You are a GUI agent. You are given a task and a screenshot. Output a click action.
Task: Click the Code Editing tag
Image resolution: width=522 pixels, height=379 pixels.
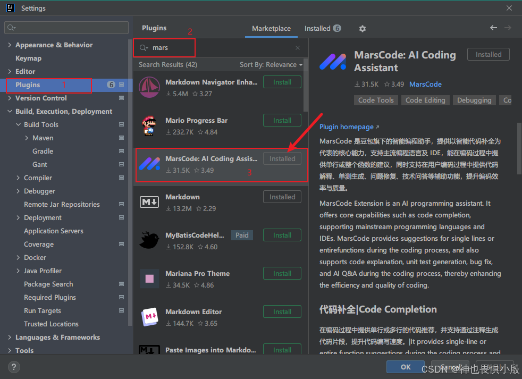click(425, 100)
